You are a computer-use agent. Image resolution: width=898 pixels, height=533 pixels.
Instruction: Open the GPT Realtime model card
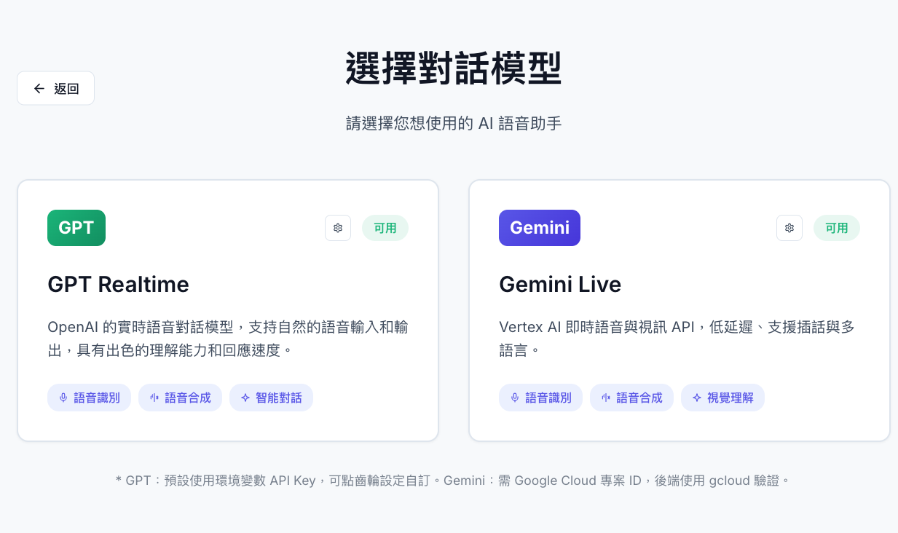click(227, 309)
